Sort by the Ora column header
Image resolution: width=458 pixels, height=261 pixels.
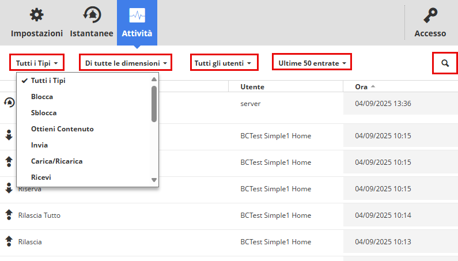tap(361, 87)
